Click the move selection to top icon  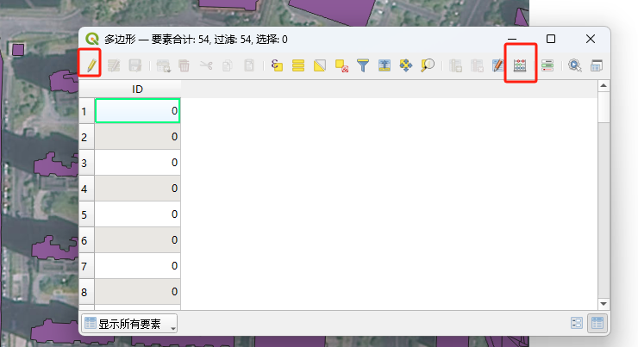(385, 65)
